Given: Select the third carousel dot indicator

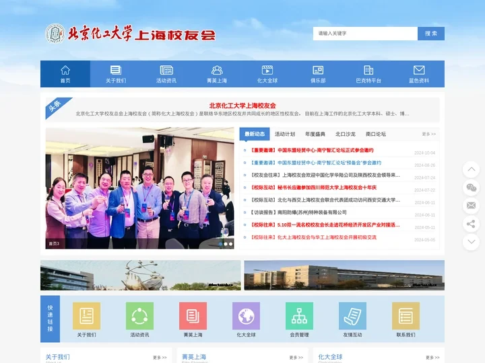Looking at the screenshot, I should [x=231, y=244].
